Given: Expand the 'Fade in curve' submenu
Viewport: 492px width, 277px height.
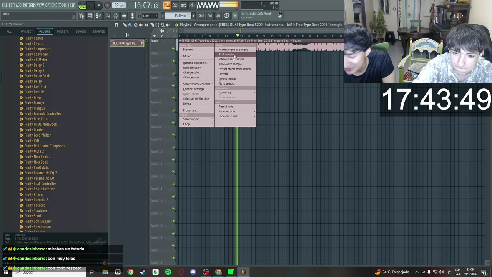Looking at the screenshot, I should pos(235,112).
